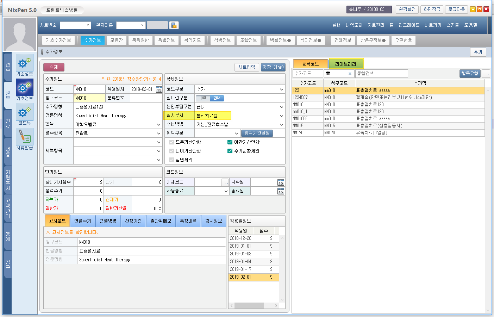This screenshot has height=317, width=494.
Task: Open calendar icon for 시작일 field
Action: tap(281, 182)
